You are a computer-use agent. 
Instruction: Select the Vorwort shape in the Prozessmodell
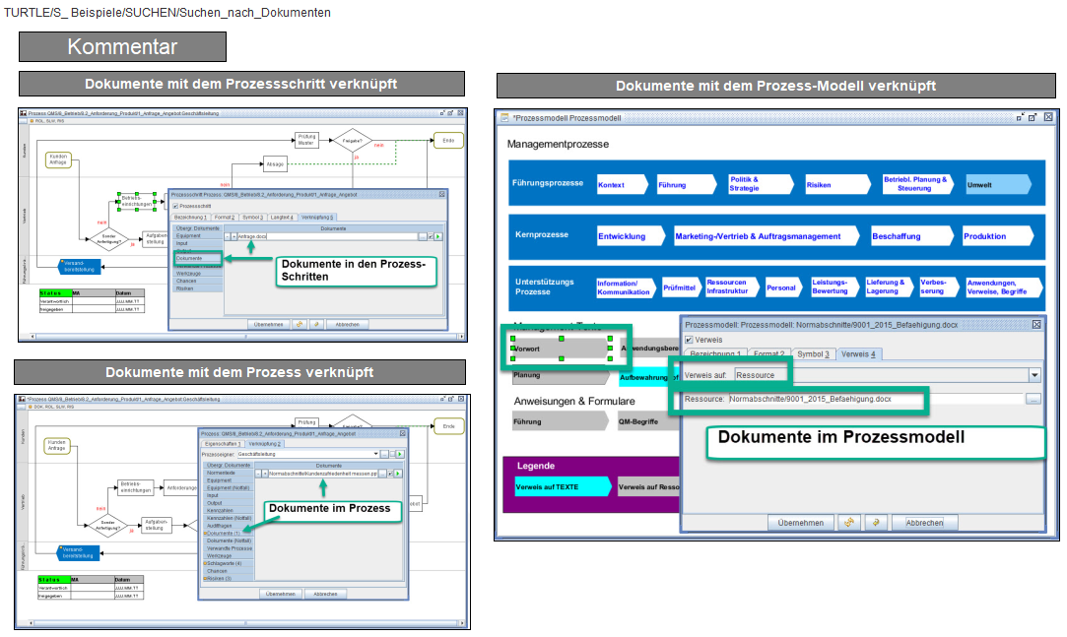click(562, 349)
